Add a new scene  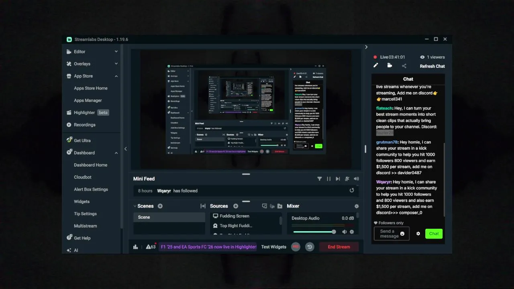tap(160, 206)
